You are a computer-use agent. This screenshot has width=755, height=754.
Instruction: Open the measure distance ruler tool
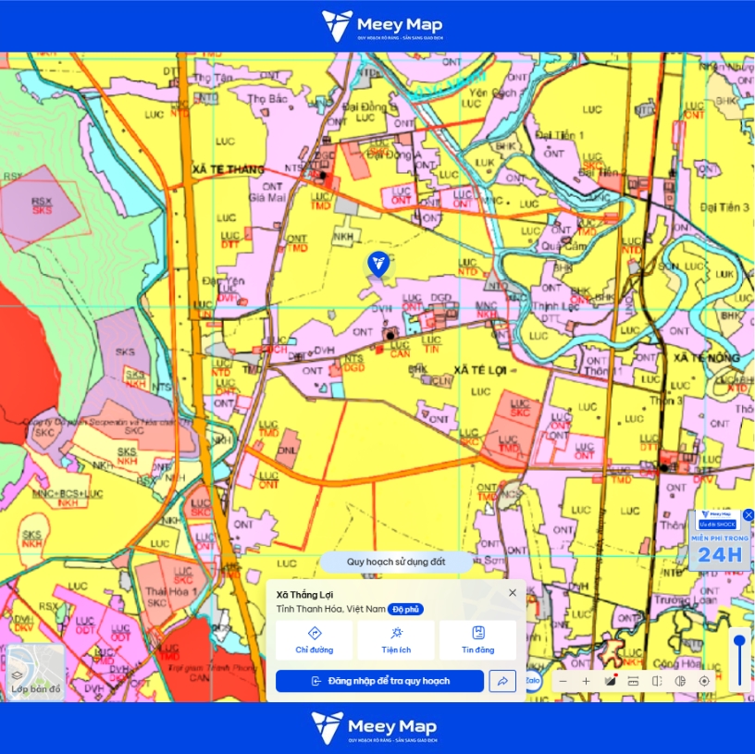(633, 681)
